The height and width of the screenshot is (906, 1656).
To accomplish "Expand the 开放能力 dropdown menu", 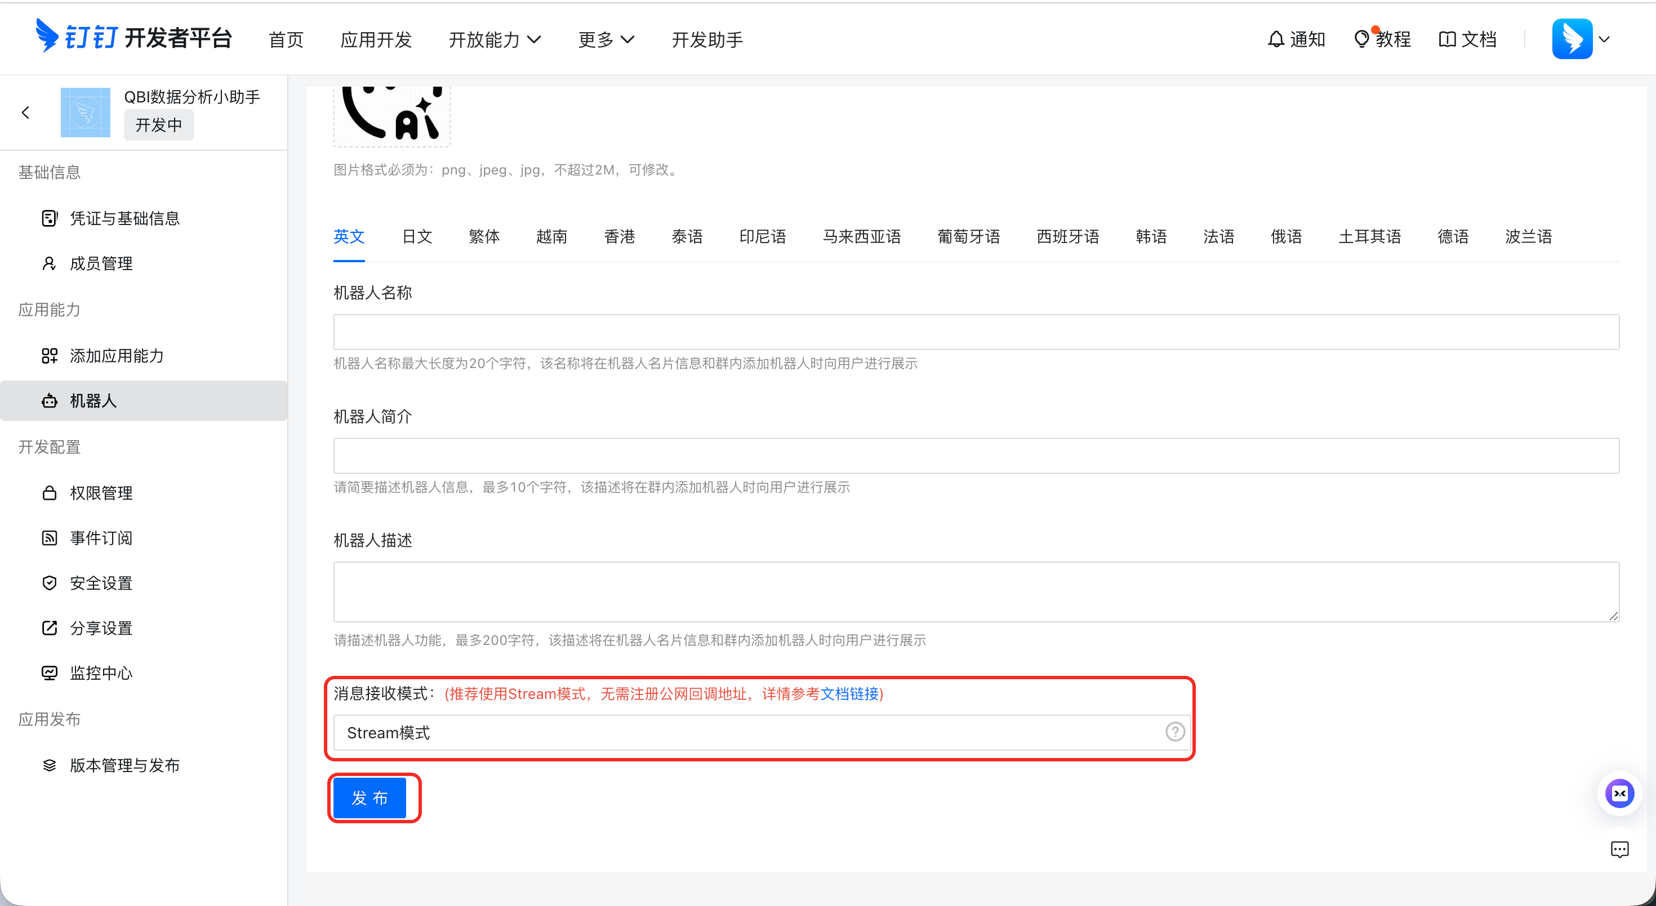I will pyautogui.click(x=495, y=40).
